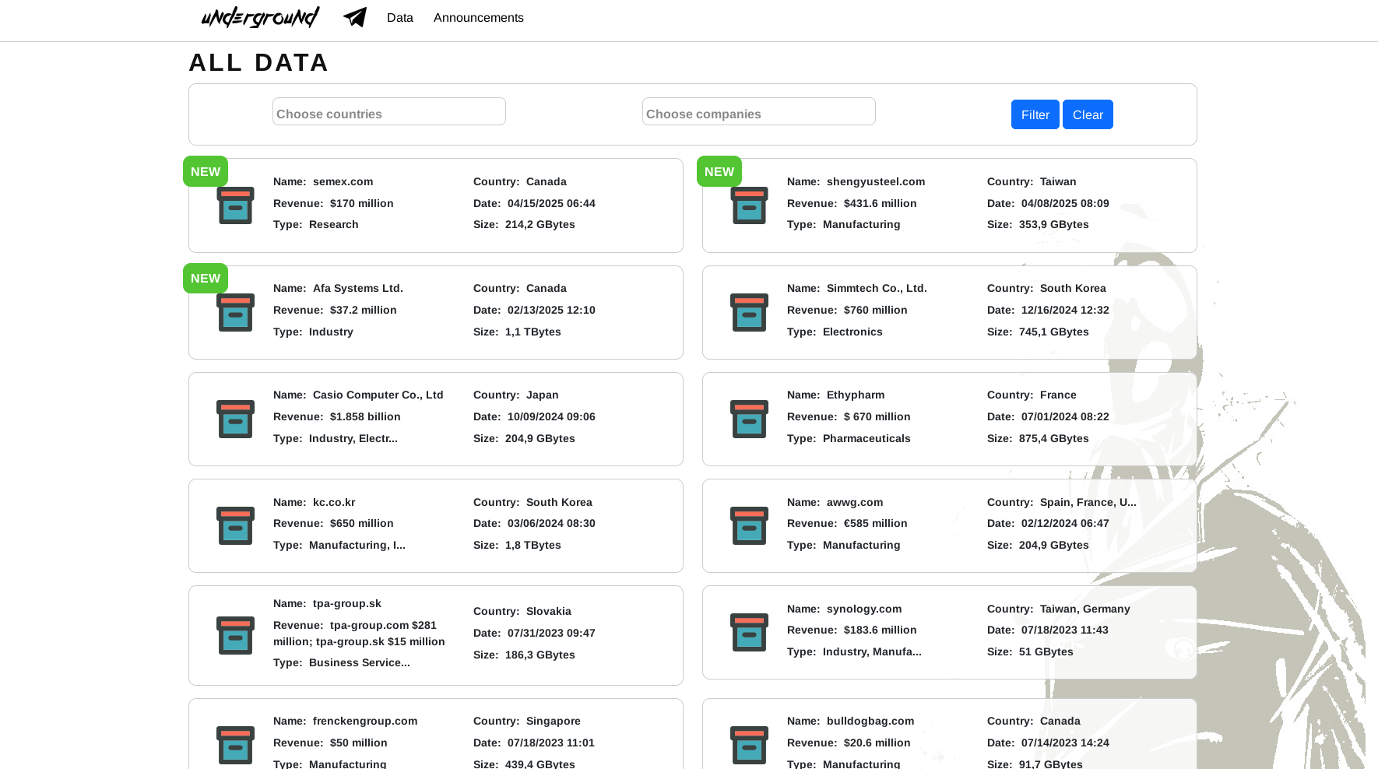1378x769 pixels.
Task: Open the Choose countries selector
Action: [389, 111]
